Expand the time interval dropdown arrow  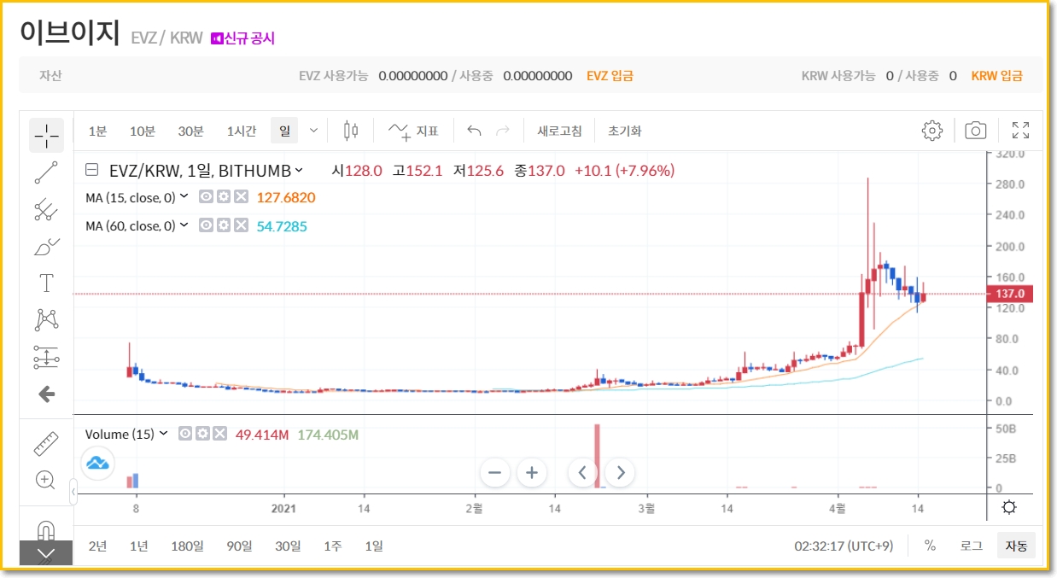click(313, 131)
